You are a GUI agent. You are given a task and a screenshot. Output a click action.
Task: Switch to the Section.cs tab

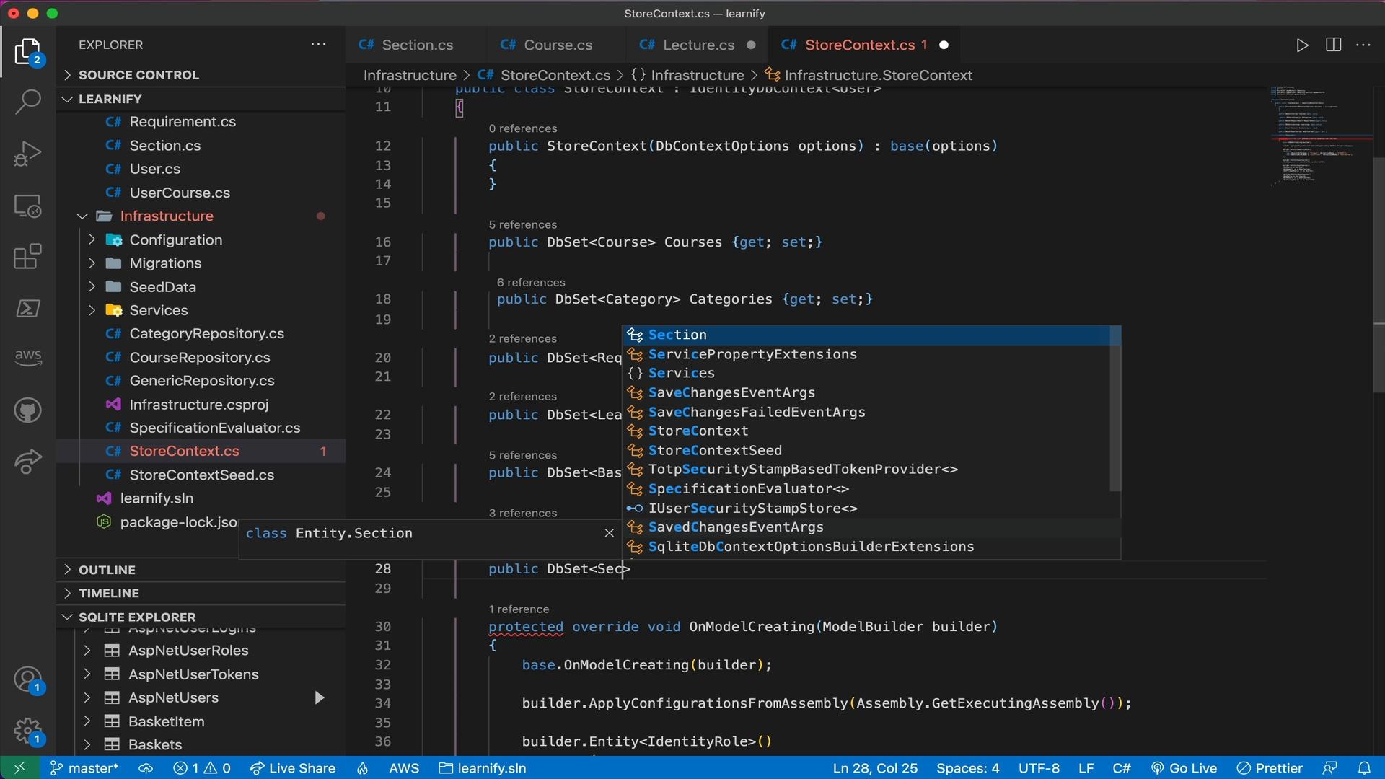[417, 45]
